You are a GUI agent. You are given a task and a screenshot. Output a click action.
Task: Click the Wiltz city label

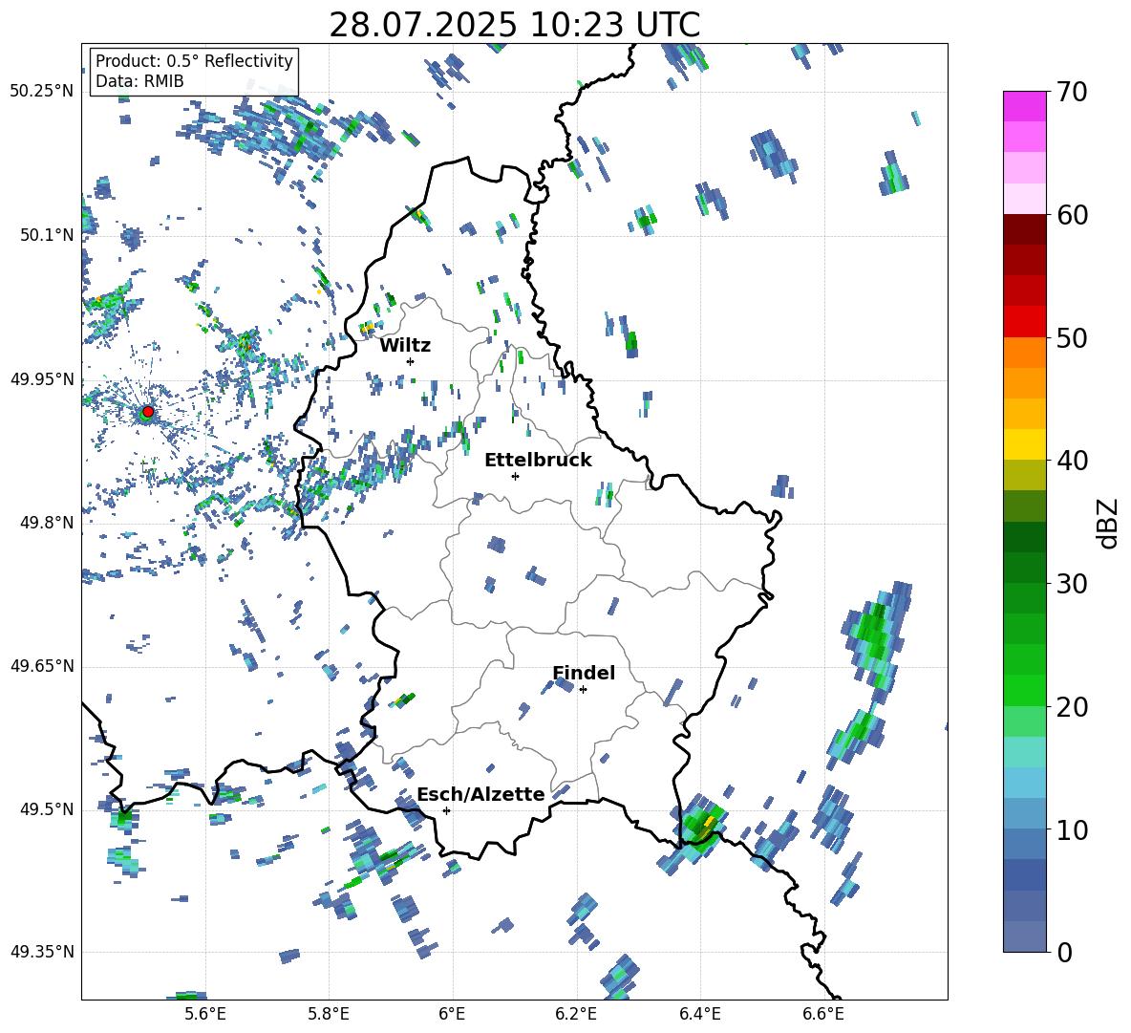tap(405, 346)
